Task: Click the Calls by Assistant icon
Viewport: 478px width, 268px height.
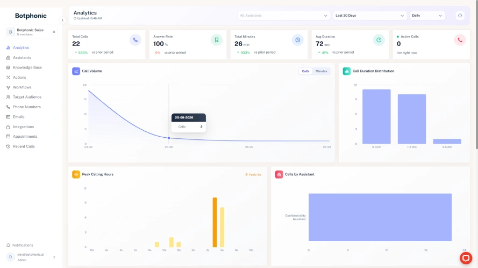Action: tap(279, 174)
